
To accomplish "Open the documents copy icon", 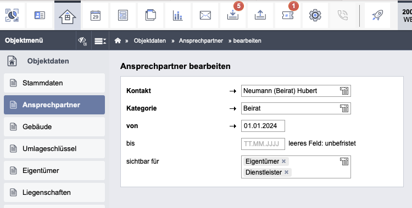I will click(x=151, y=15).
